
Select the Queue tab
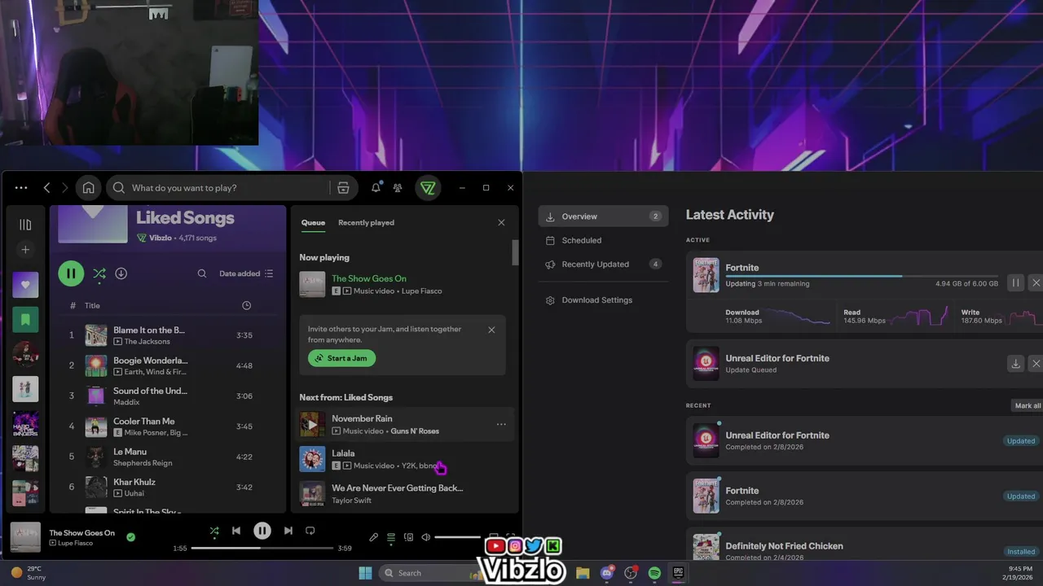(313, 222)
